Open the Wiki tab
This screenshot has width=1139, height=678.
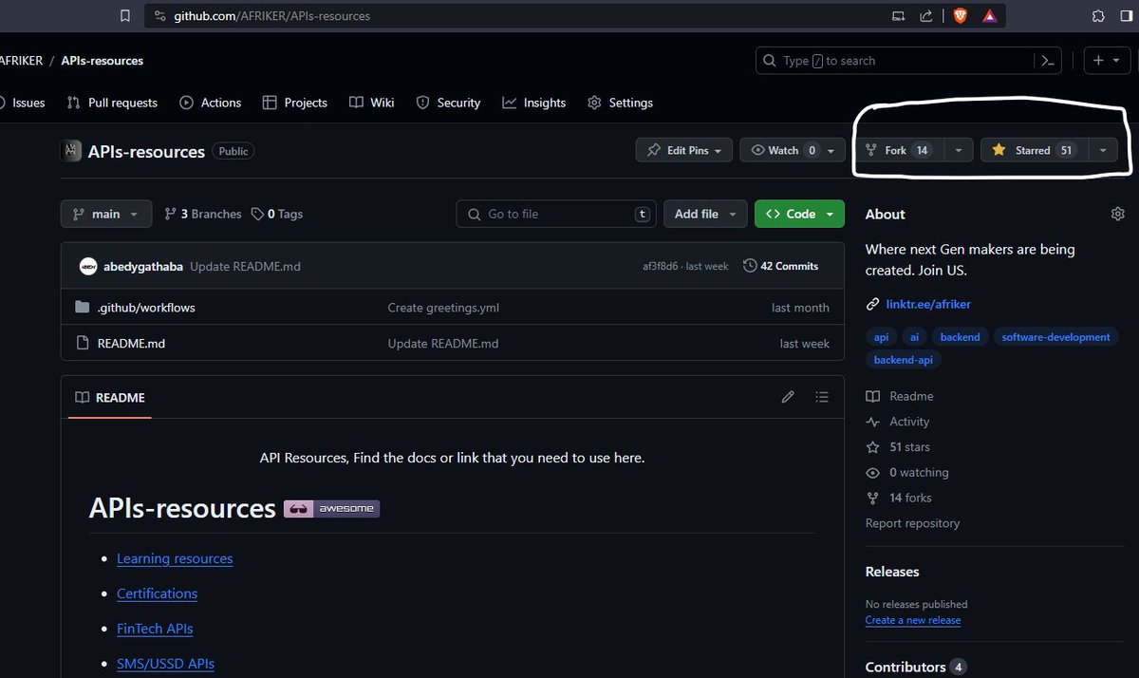[x=372, y=103]
